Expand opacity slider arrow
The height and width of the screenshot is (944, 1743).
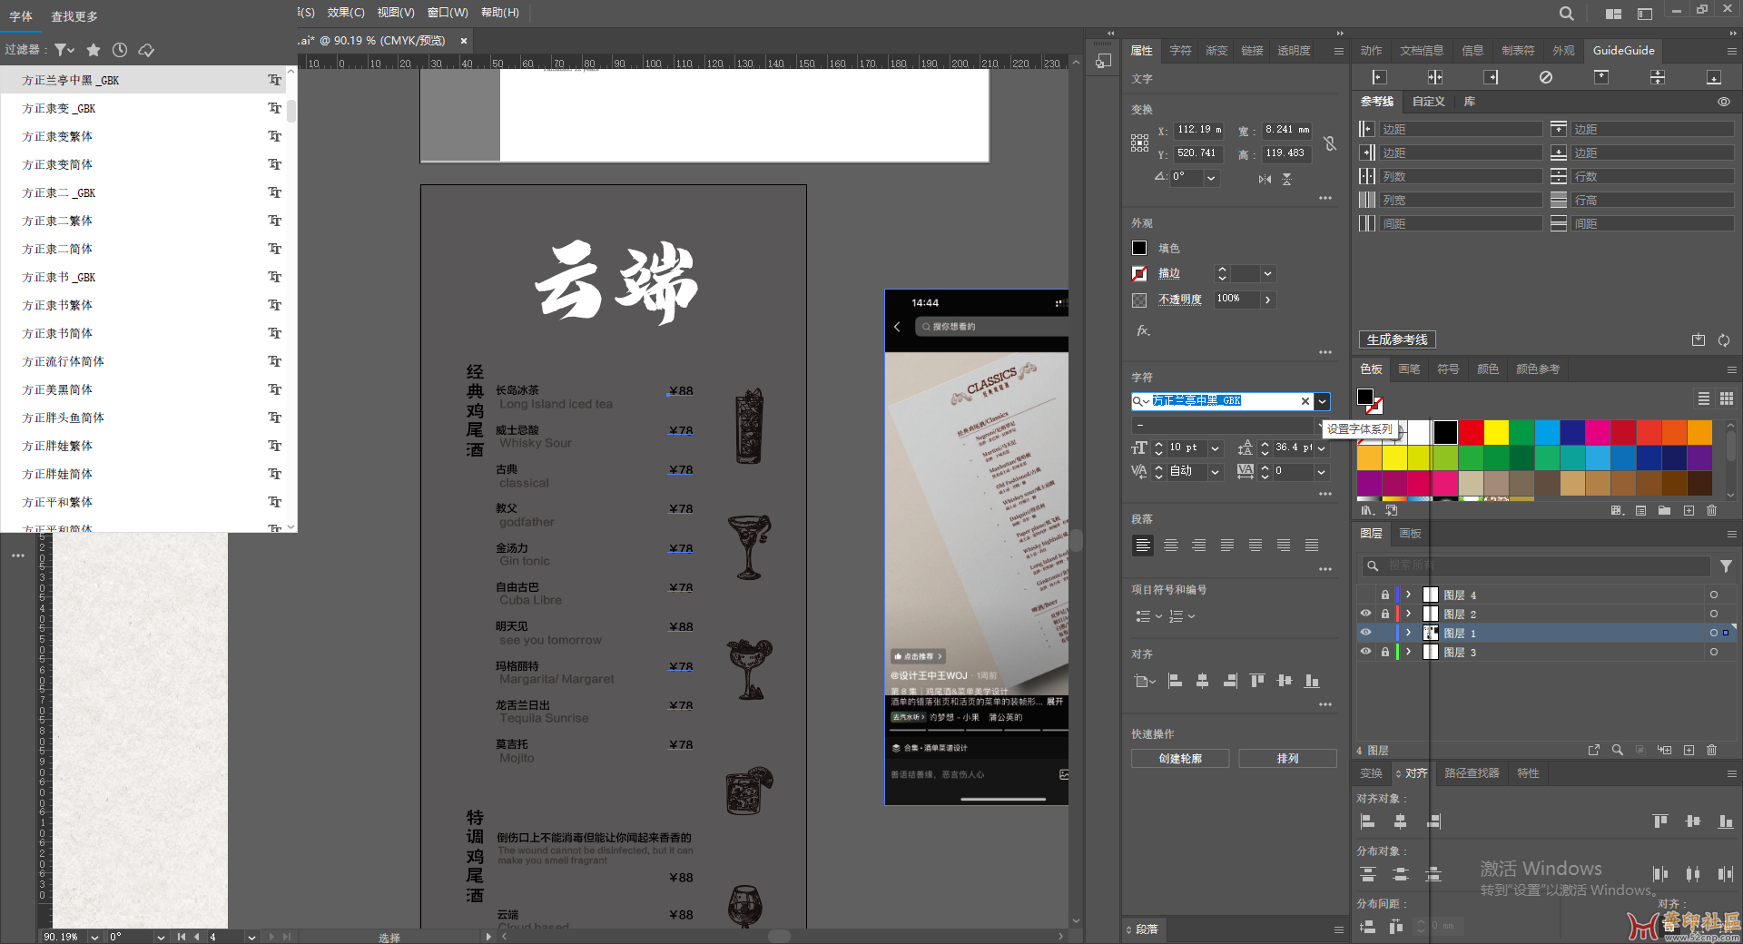coord(1268,299)
